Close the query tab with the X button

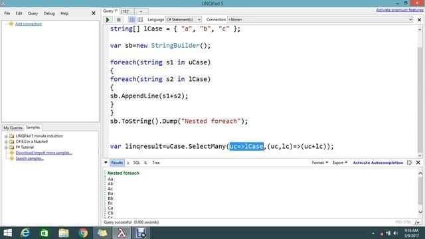419,20
